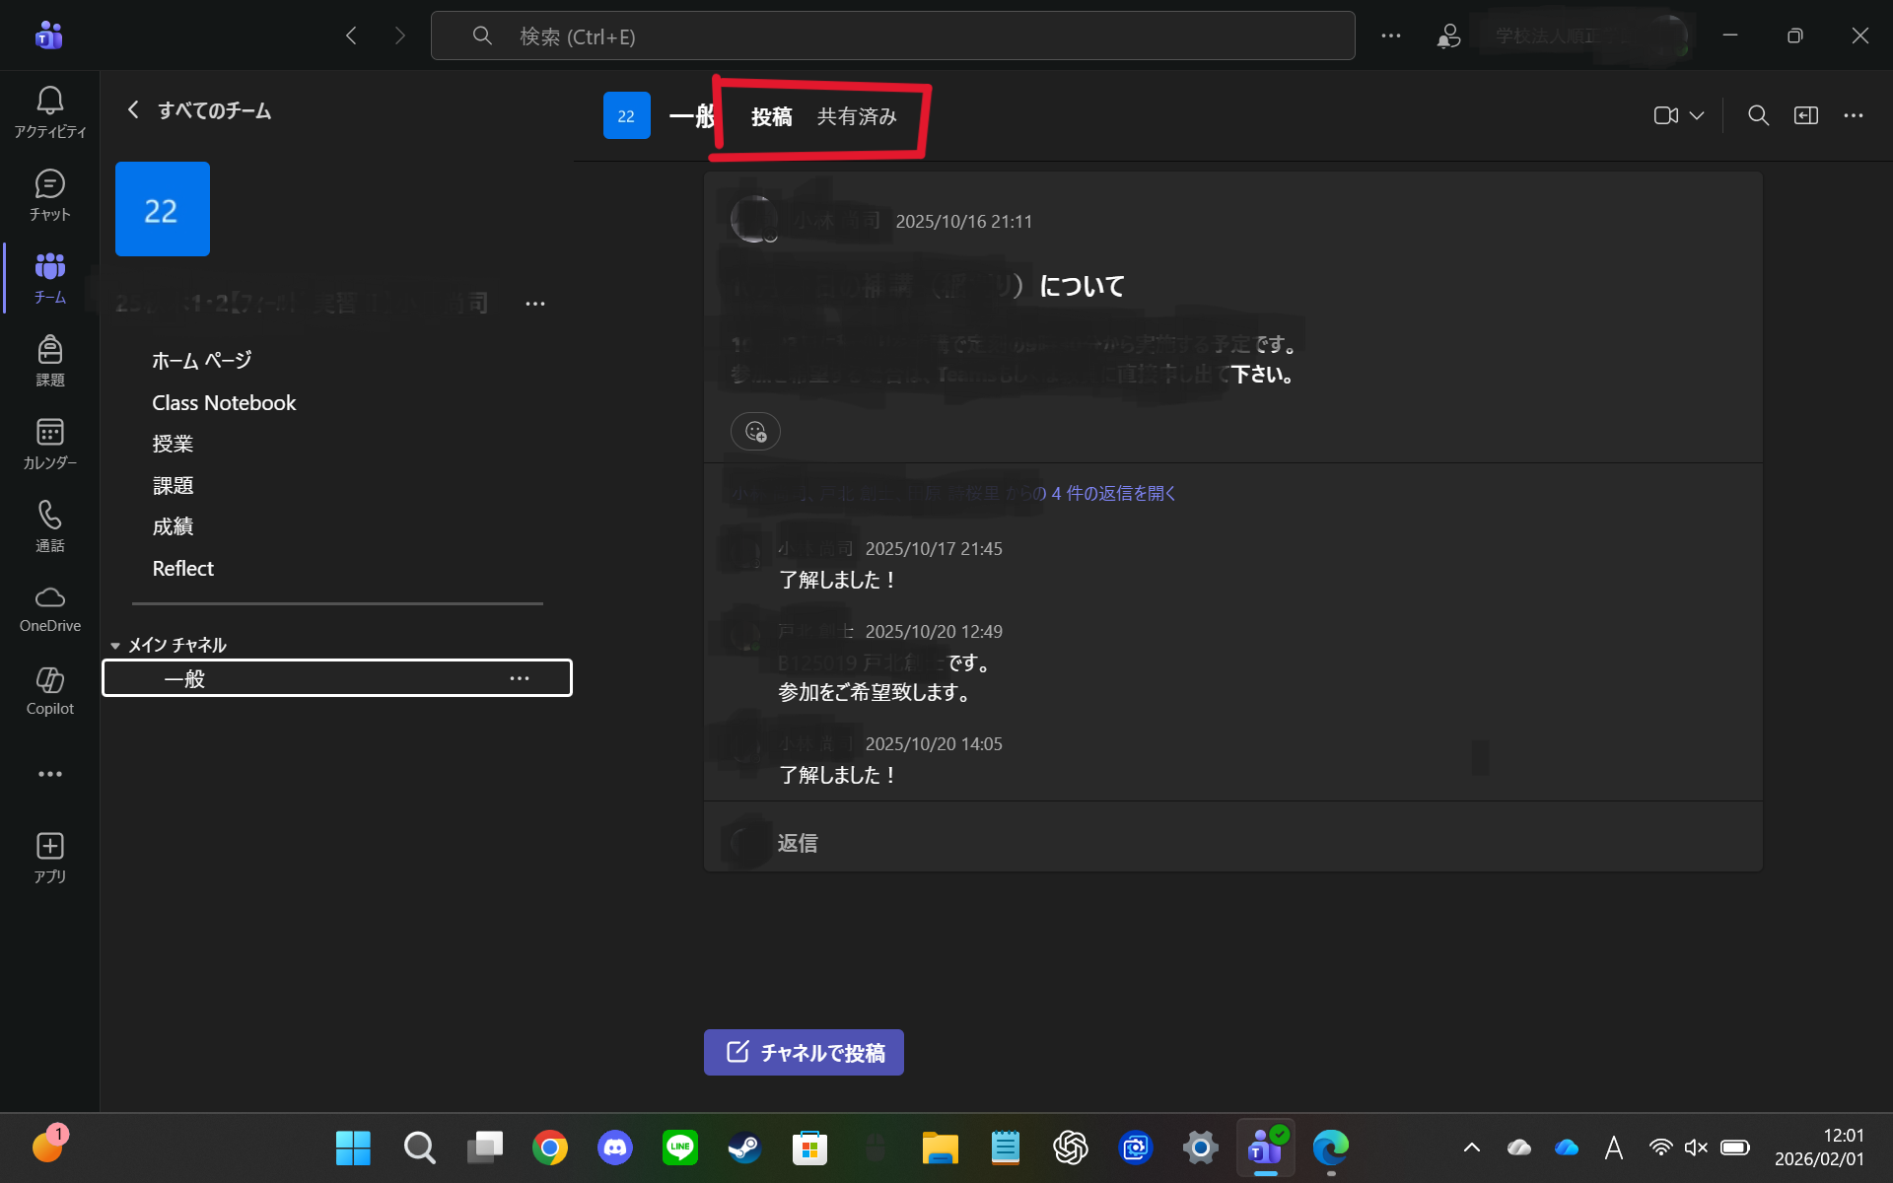Open ホーム ページ in team menu

pyautogui.click(x=202, y=361)
